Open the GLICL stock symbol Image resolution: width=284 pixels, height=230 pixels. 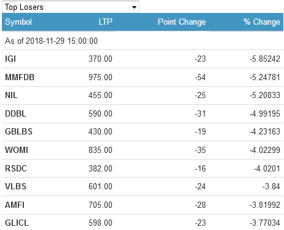pos(17,223)
